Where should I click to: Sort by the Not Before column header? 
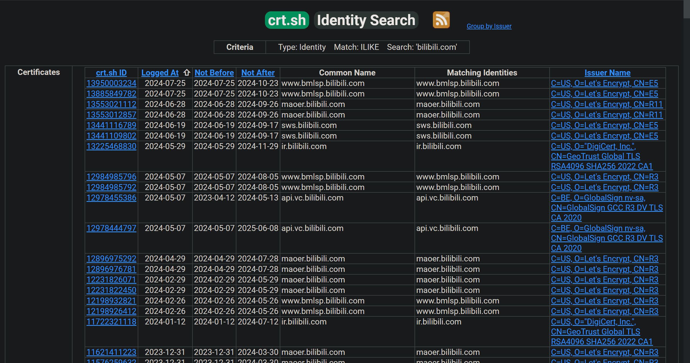[214, 73]
